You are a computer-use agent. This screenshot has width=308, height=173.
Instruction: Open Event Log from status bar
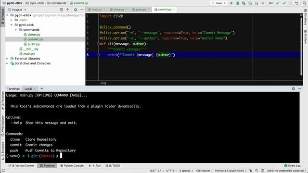pyautogui.click(x=292, y=165)
